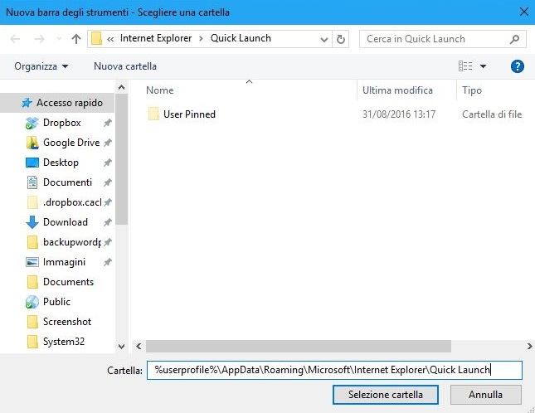The height and width of the screenshot is (413, 535).
Task: Click the Cartella path input field
Action: (334, 371)
